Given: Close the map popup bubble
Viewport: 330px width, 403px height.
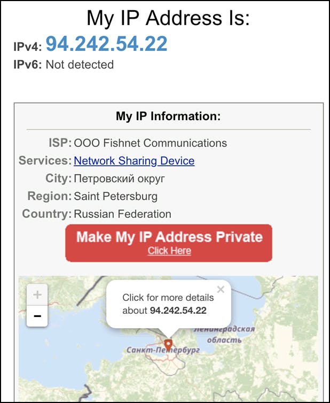Looking at the screenshot, I should click(221, 289).
